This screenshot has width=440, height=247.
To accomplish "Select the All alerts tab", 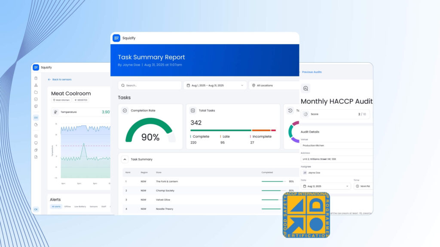I will pyautogui.click(x=56, y=207).
